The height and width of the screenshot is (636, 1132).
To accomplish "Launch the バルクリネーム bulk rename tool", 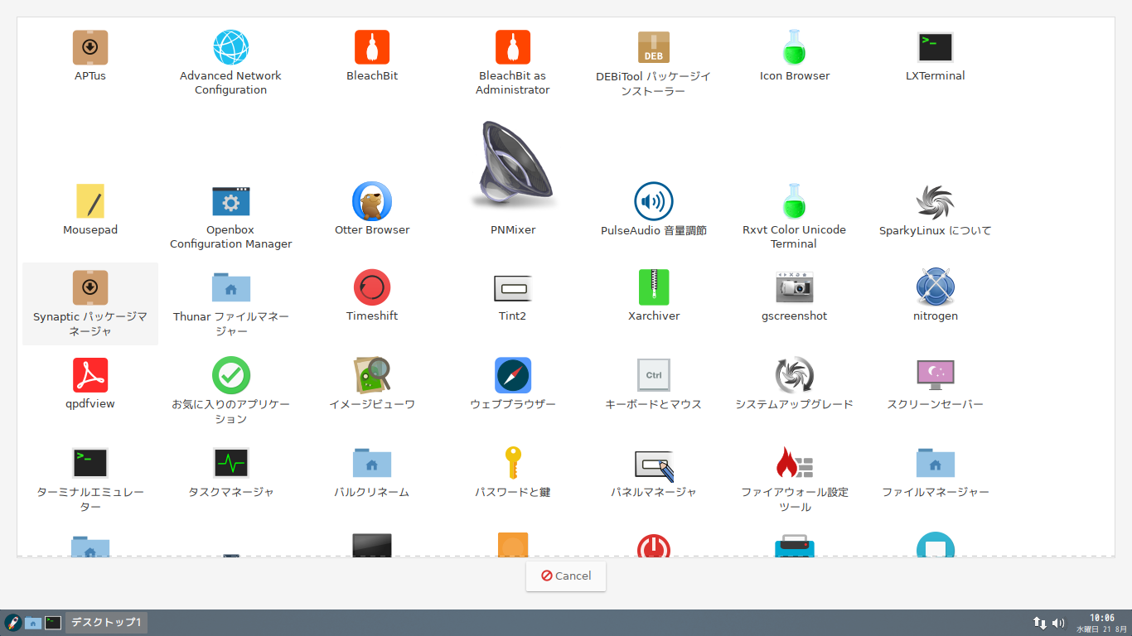I will pos(372,463).
